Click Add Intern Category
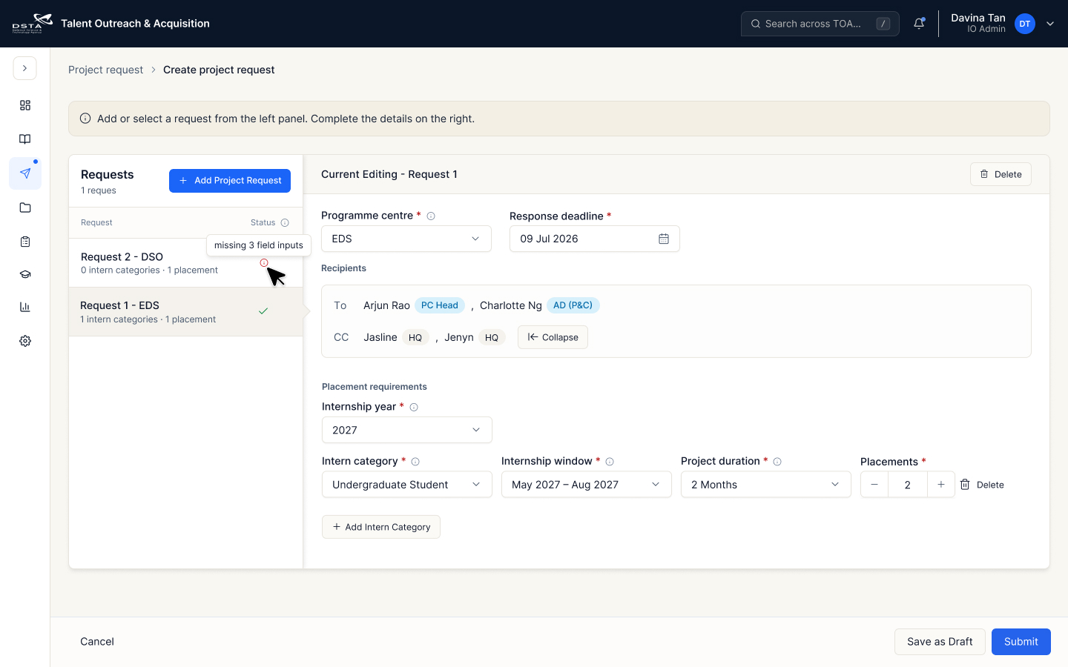Viewport: 1068px width, 667px height. click(x=381, y=527)
